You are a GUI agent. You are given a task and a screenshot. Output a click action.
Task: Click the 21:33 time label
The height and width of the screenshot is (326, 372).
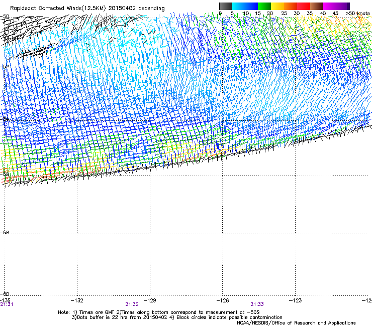coord(257,304)
